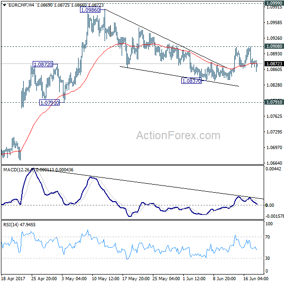Image resolution: width=284 pixels, height=284 pixels.
Task: Click the 25 May 04:00 time label
Action: coord(166,278)
